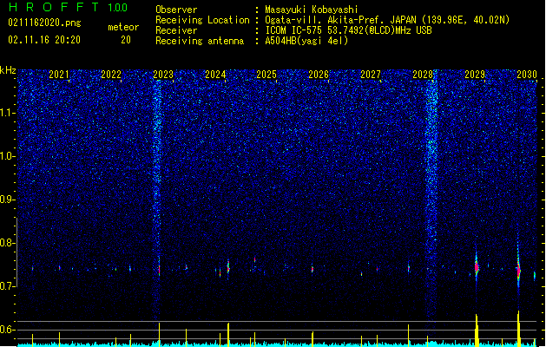Screen dimensions: 546x347
Task: Click the meteor count value 20
Action: pos(126,40)
